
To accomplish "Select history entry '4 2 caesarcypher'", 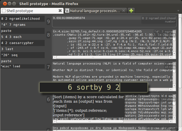I will click(23, 43).
